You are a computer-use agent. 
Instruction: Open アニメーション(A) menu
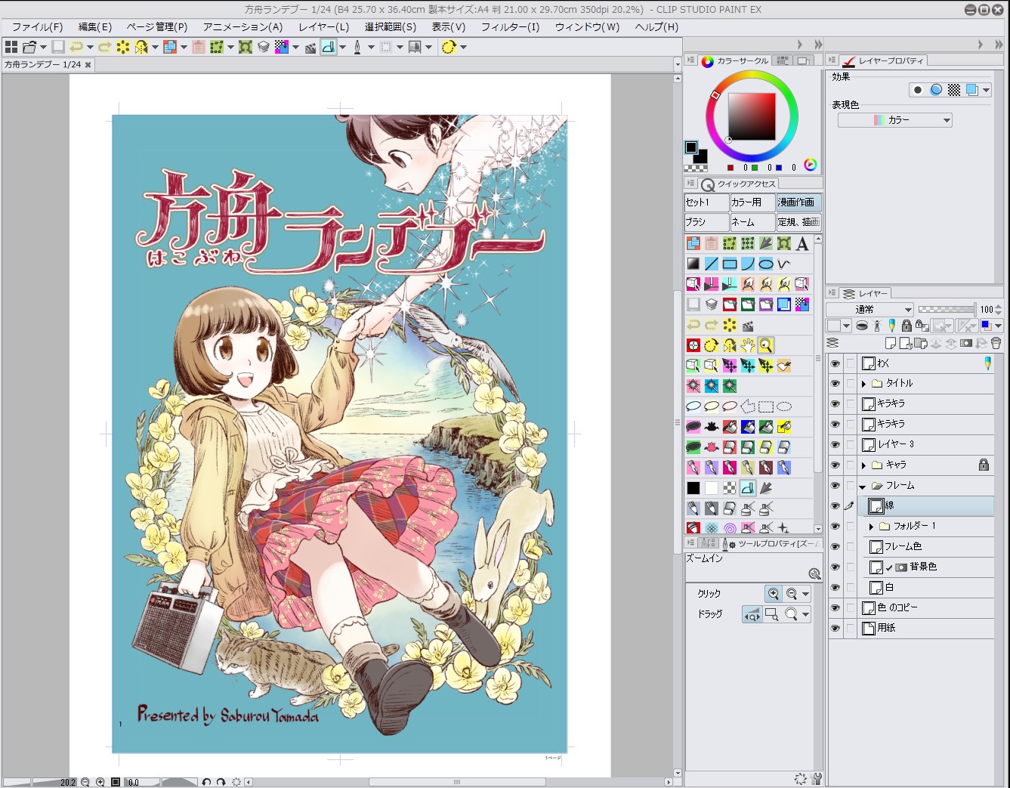[242, 26]
